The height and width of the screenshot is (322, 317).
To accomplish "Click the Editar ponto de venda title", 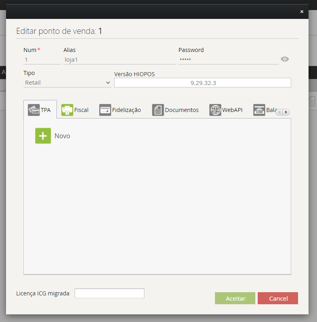I will pyautogui.click(x=59, y=31).
